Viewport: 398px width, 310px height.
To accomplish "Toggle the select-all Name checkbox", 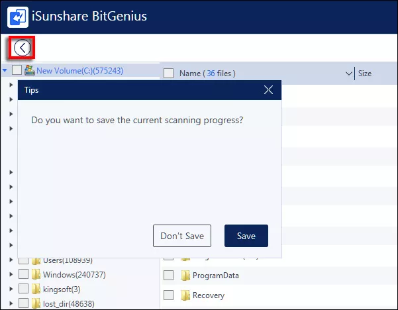I will pyautogui.click(x=169, y=74).
